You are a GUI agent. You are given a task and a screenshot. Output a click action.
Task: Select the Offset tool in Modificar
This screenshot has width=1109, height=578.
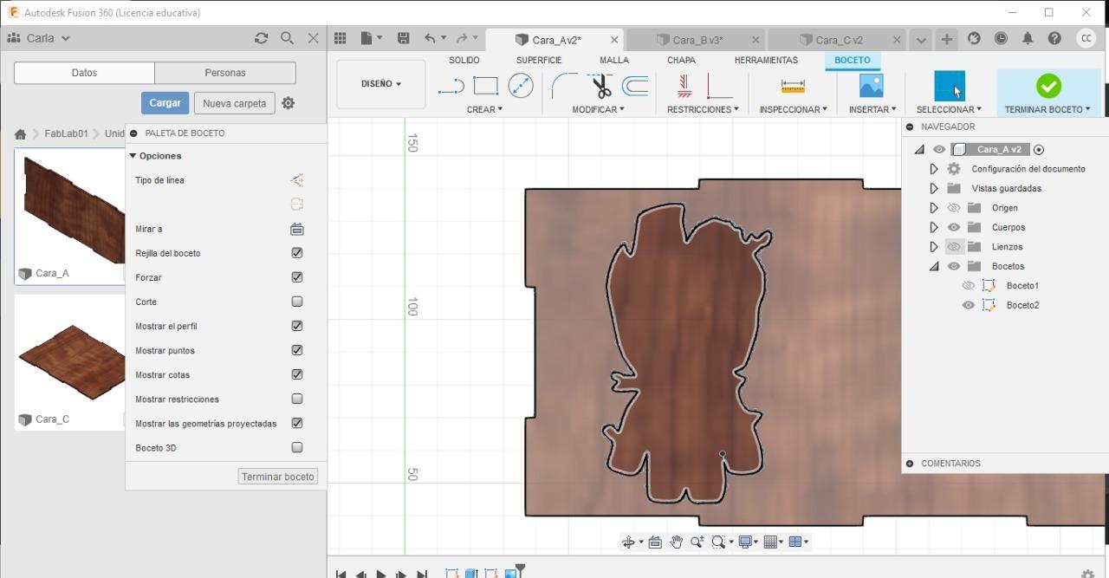click(635, 86)
